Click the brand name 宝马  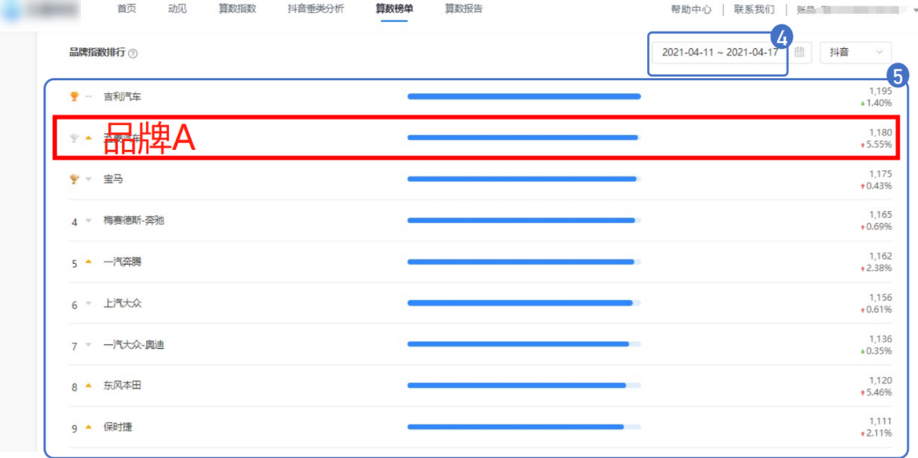point(114,179)
